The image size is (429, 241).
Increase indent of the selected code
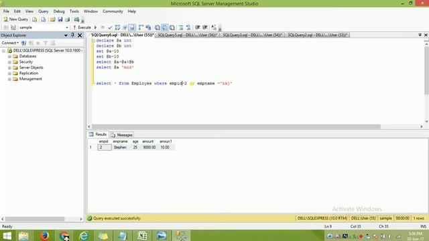[x=204, y=27]
